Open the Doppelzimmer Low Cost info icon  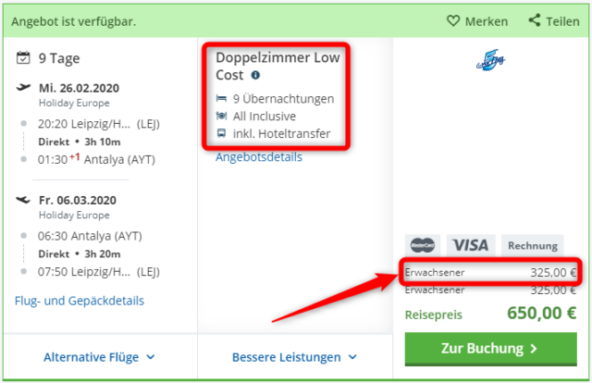(255, 75)
